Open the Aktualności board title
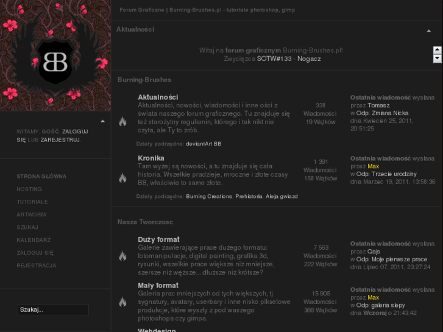The width and height of the screenshot is (443, 332). coord(158,97)
